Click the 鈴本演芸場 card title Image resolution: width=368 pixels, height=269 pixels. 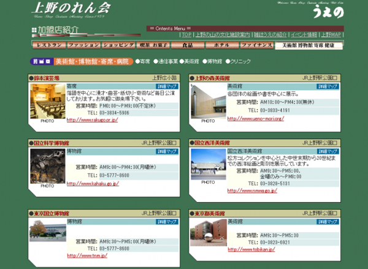pyautogui.click(x=46, y=78)
